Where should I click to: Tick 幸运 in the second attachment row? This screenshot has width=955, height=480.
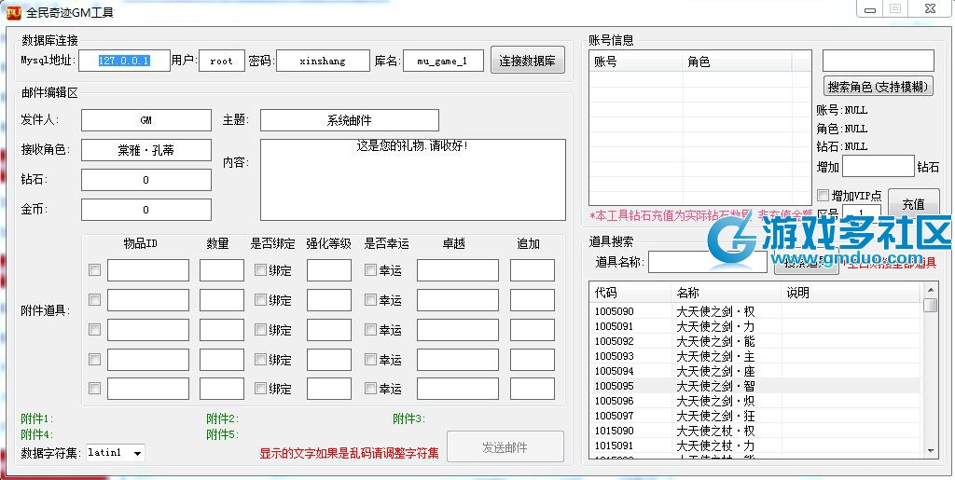click(370, 299)
